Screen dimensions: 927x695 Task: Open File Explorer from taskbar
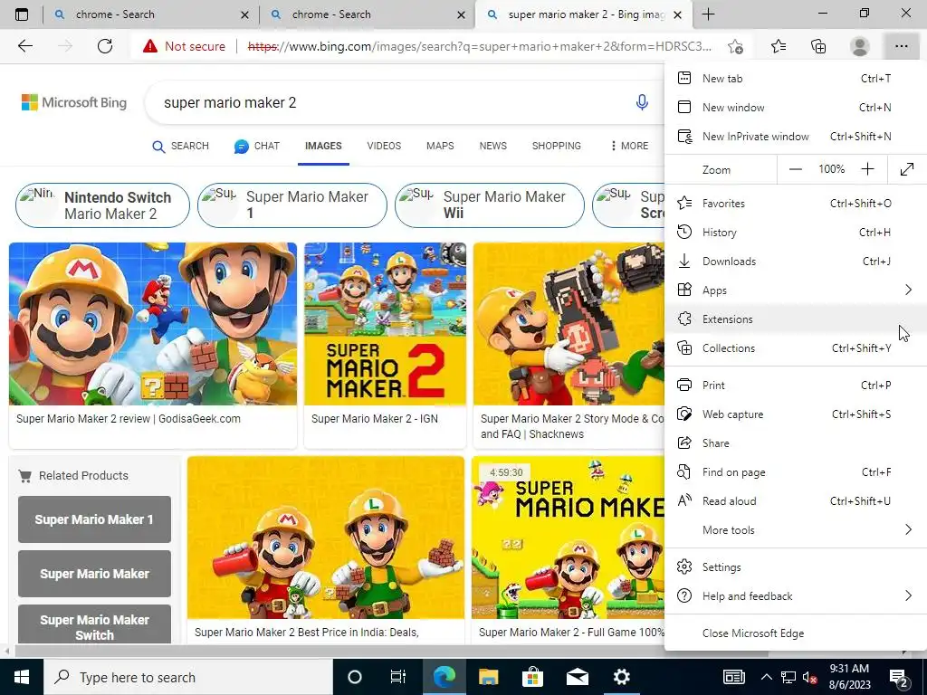pyautogui.click(x=488, y=677)
